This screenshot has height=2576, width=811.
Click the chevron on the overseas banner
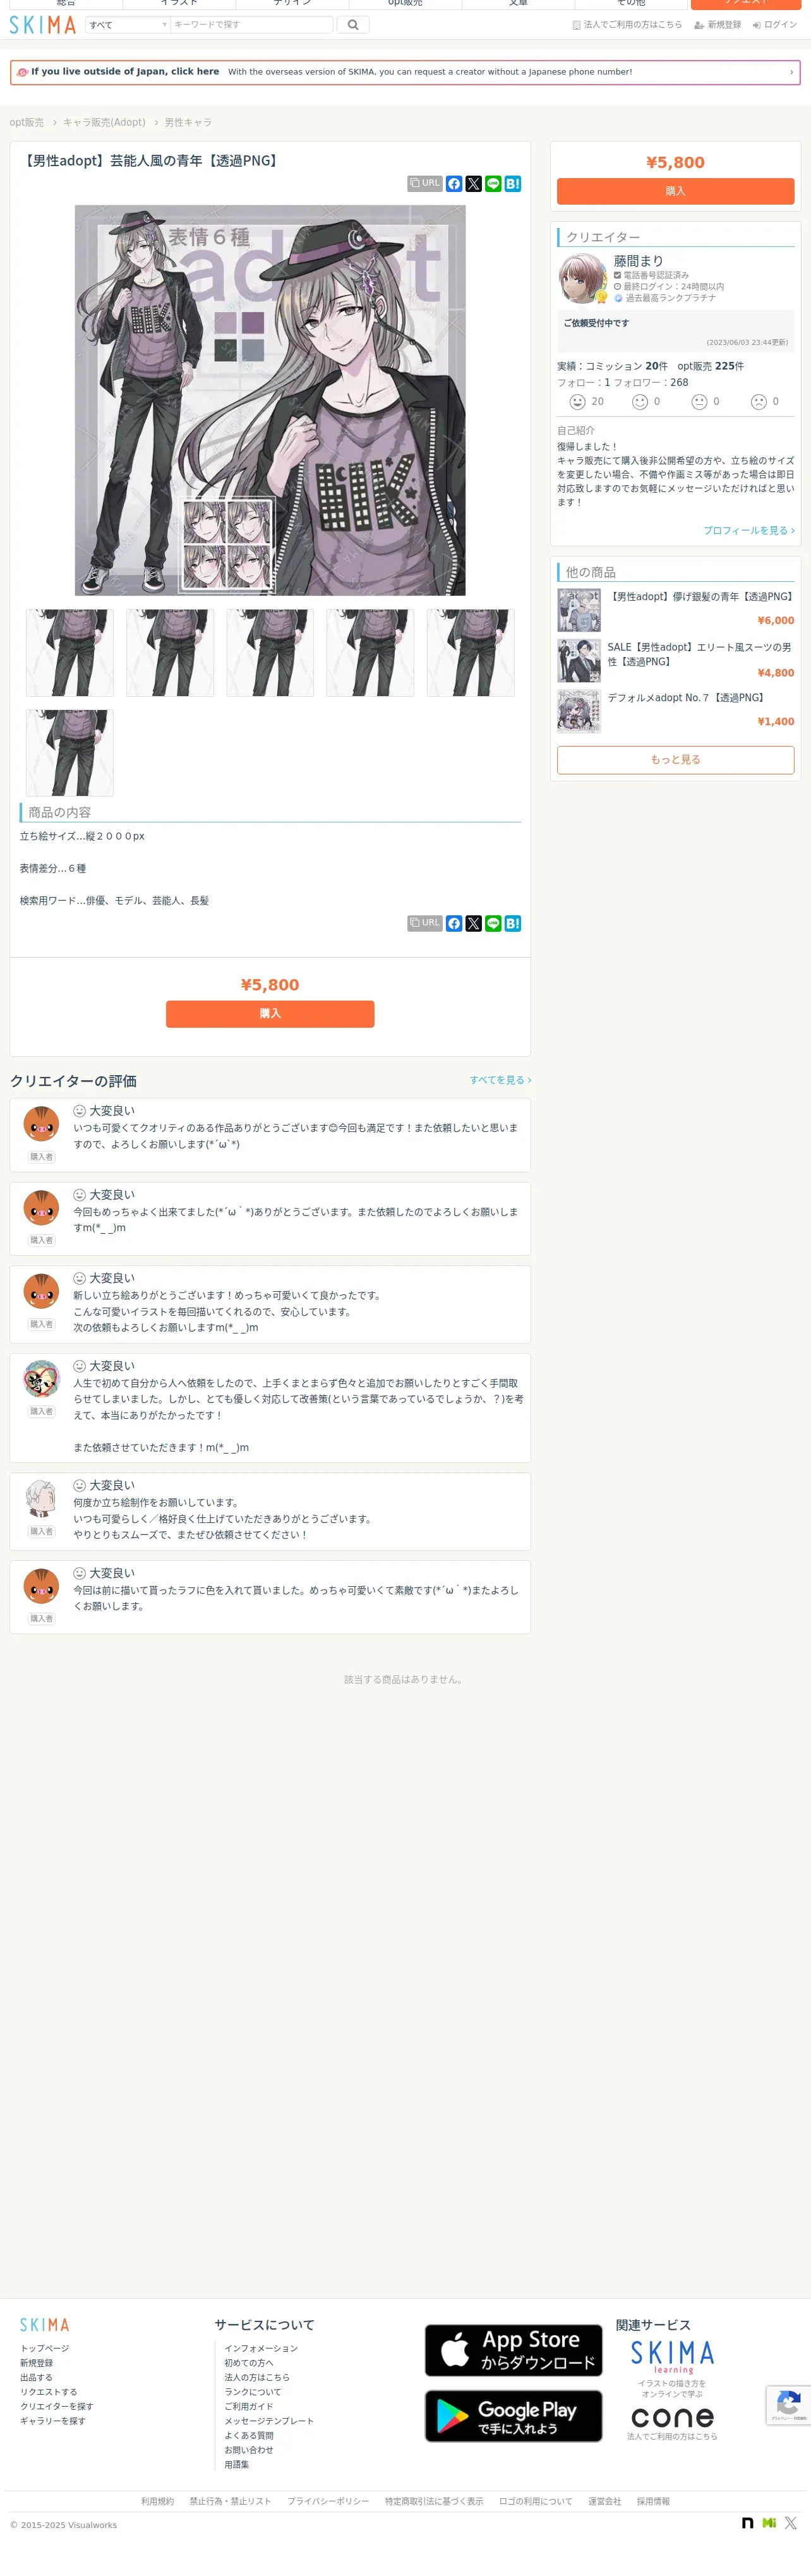click(x=791, y=72)
